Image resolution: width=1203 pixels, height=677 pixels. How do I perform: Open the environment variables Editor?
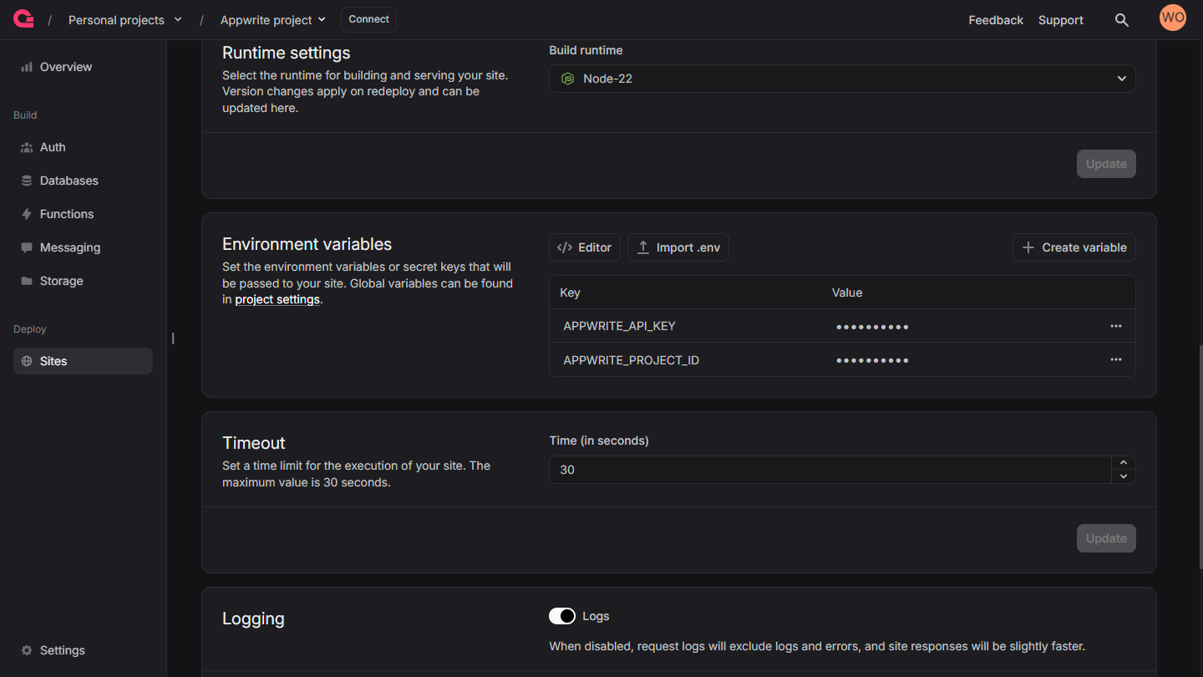585,247
